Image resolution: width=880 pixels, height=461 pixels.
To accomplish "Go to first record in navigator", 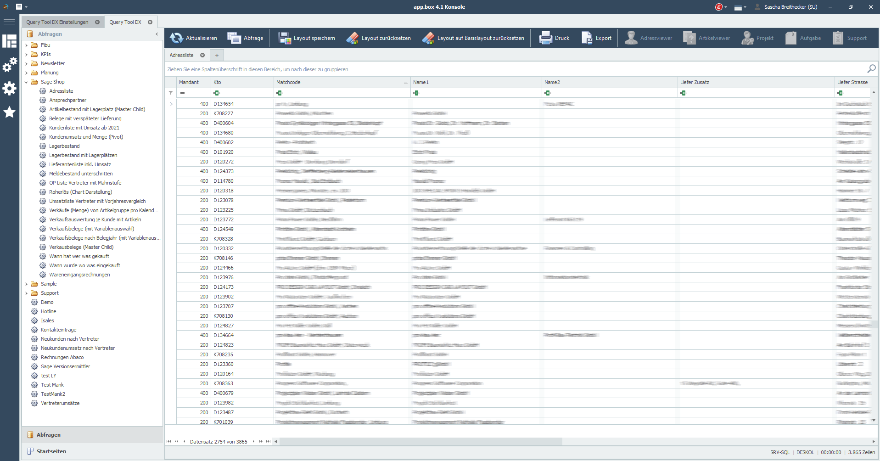I will 169,442.
